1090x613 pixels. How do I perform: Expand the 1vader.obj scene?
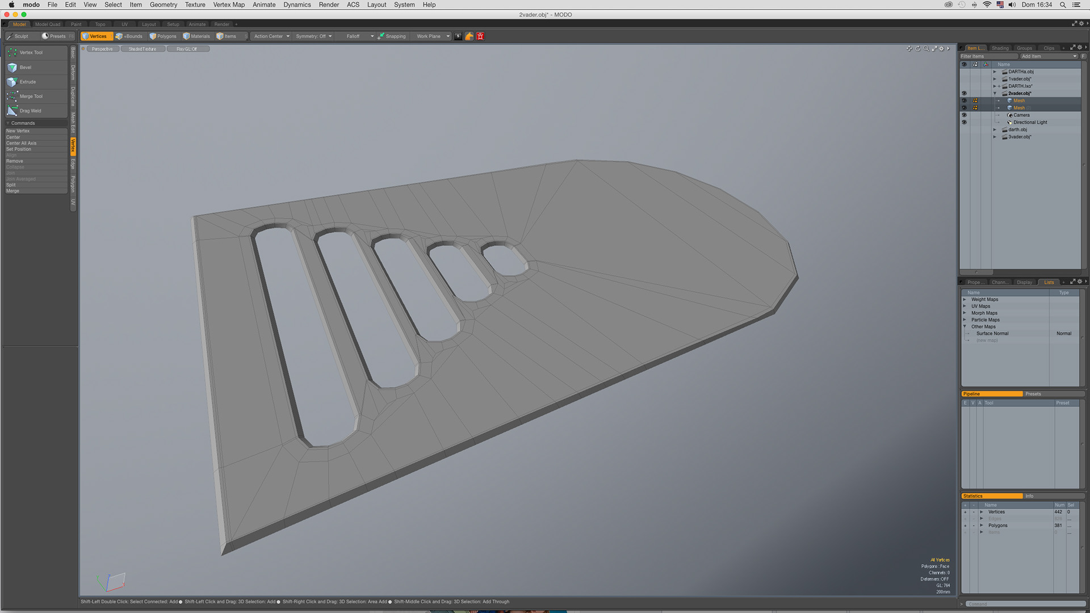pyautogui.click(x=995, y=79)
